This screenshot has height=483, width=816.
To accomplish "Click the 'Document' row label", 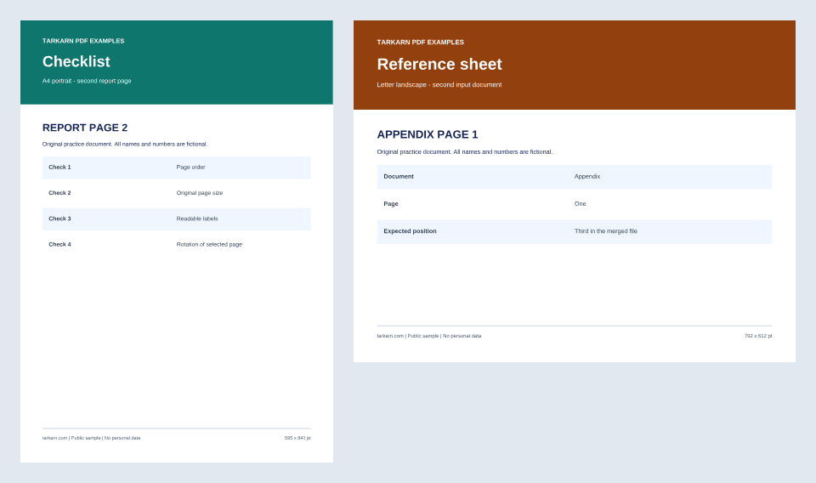I will pos(399,176).
